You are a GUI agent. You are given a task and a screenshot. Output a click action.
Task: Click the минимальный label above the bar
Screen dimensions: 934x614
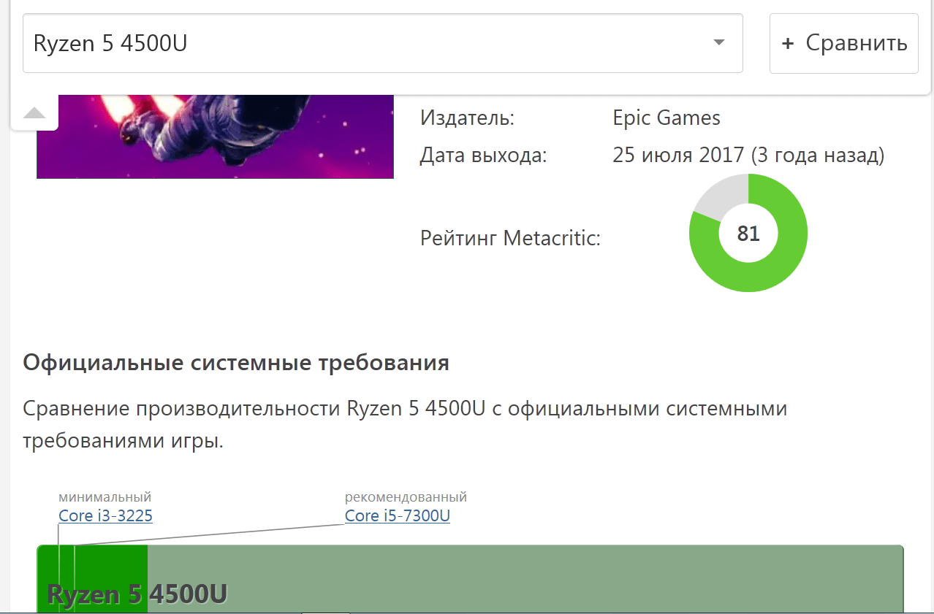[105, 497]
